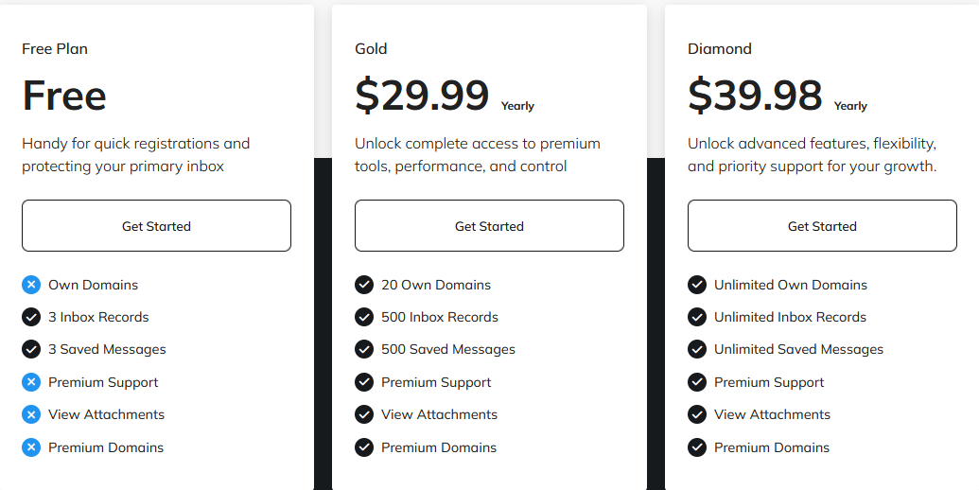Click the $39.98 Diamond price text
This screenshot has width=979, height=490.
[755, 96]
